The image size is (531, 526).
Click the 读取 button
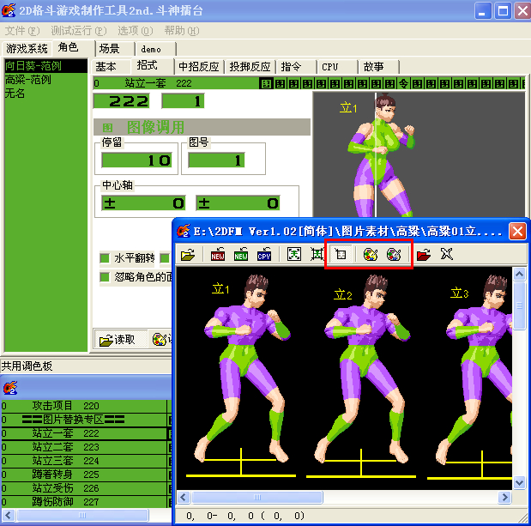(121, 339)
